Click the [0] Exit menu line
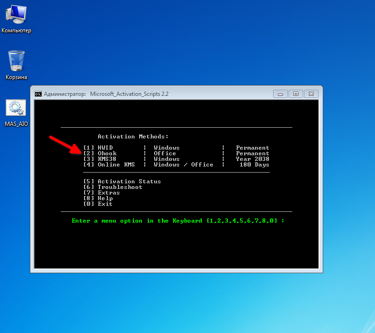 [98, 204]
